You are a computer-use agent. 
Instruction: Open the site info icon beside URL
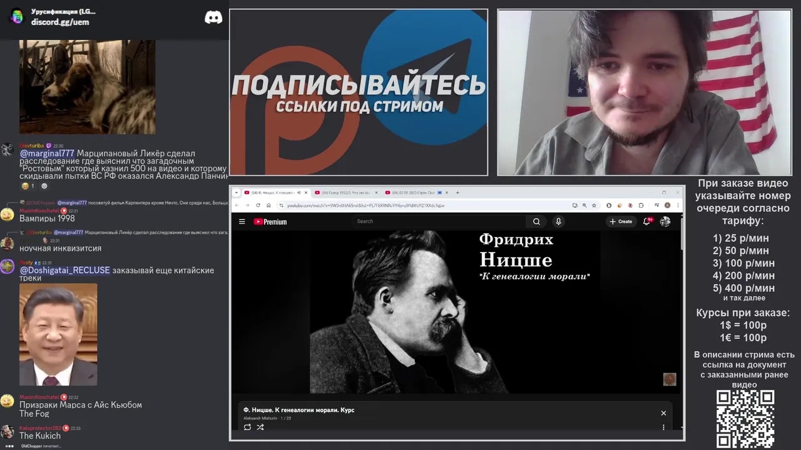pyautogui.click(x=282, y=205)
